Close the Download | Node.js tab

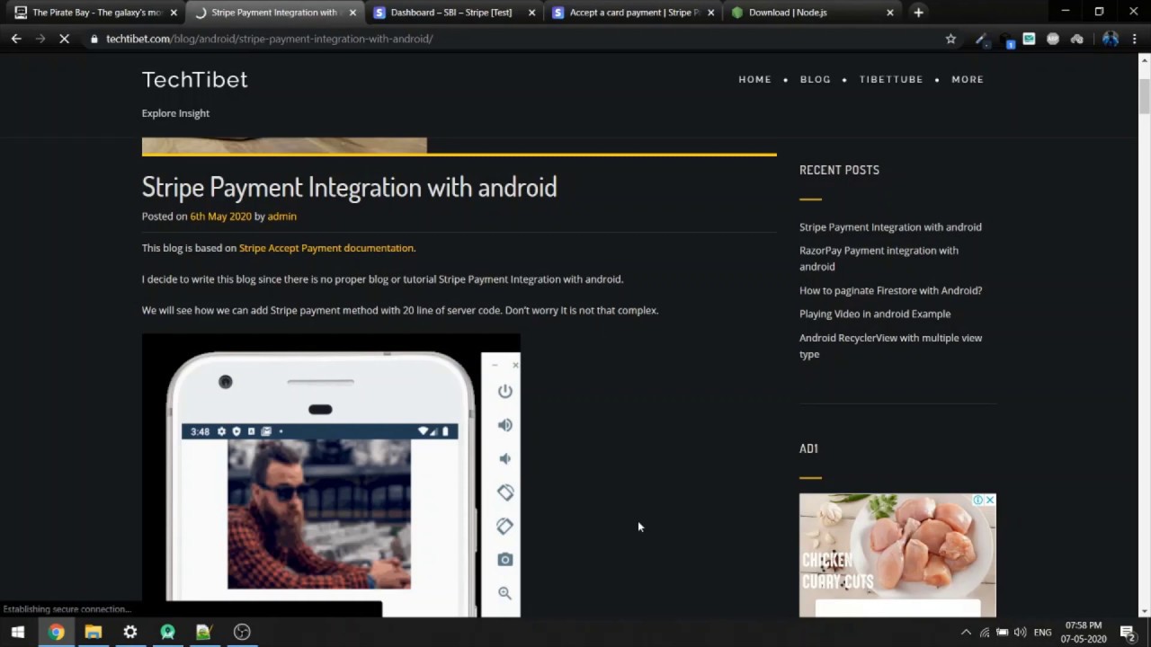(x=890, y=13)
